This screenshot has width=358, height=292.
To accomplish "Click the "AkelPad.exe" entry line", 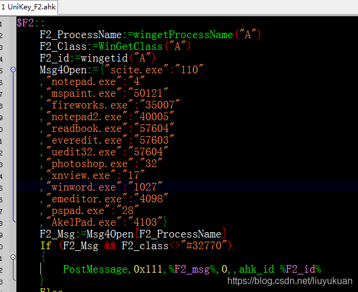I will click(x=104, y=222).
